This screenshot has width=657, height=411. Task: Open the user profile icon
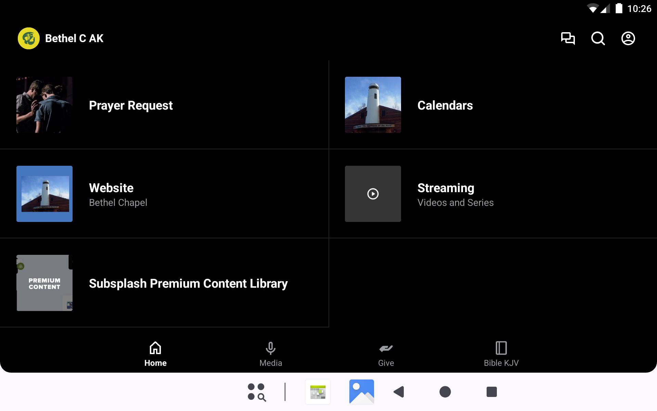[x=628, y=38]
